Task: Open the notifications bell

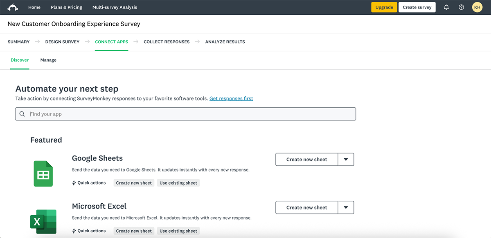Action: tap(446, 7)
